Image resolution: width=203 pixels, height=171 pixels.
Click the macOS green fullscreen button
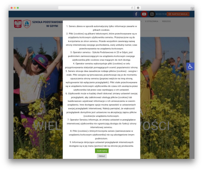coord(18,8)
